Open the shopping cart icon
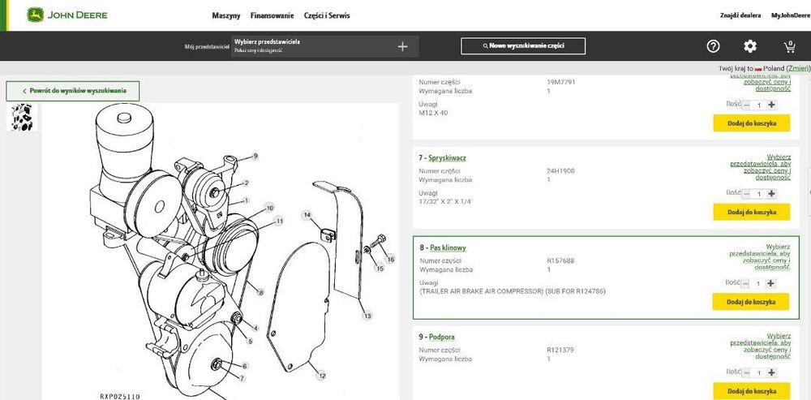 [790, 46]
